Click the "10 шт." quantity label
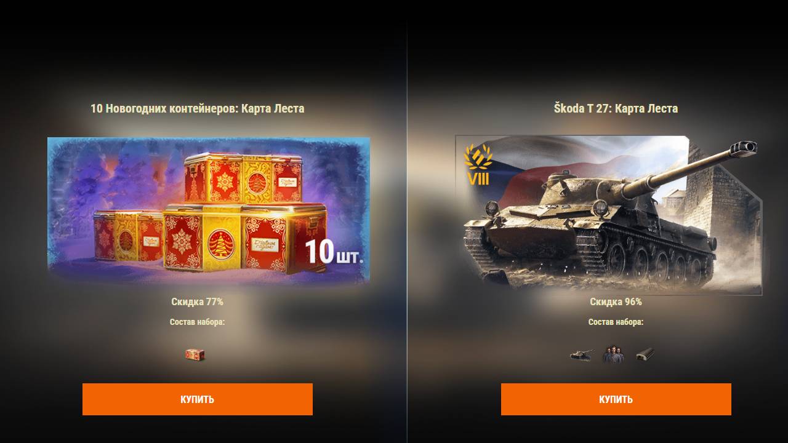Screen dimensions: 788x443 point(334,252)
